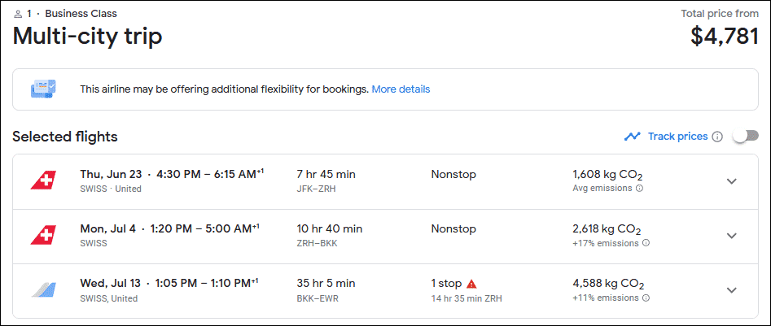771x326 pixels.
Task: Click info icon next to +11% emissions
Action: click(x=645, y=298)
